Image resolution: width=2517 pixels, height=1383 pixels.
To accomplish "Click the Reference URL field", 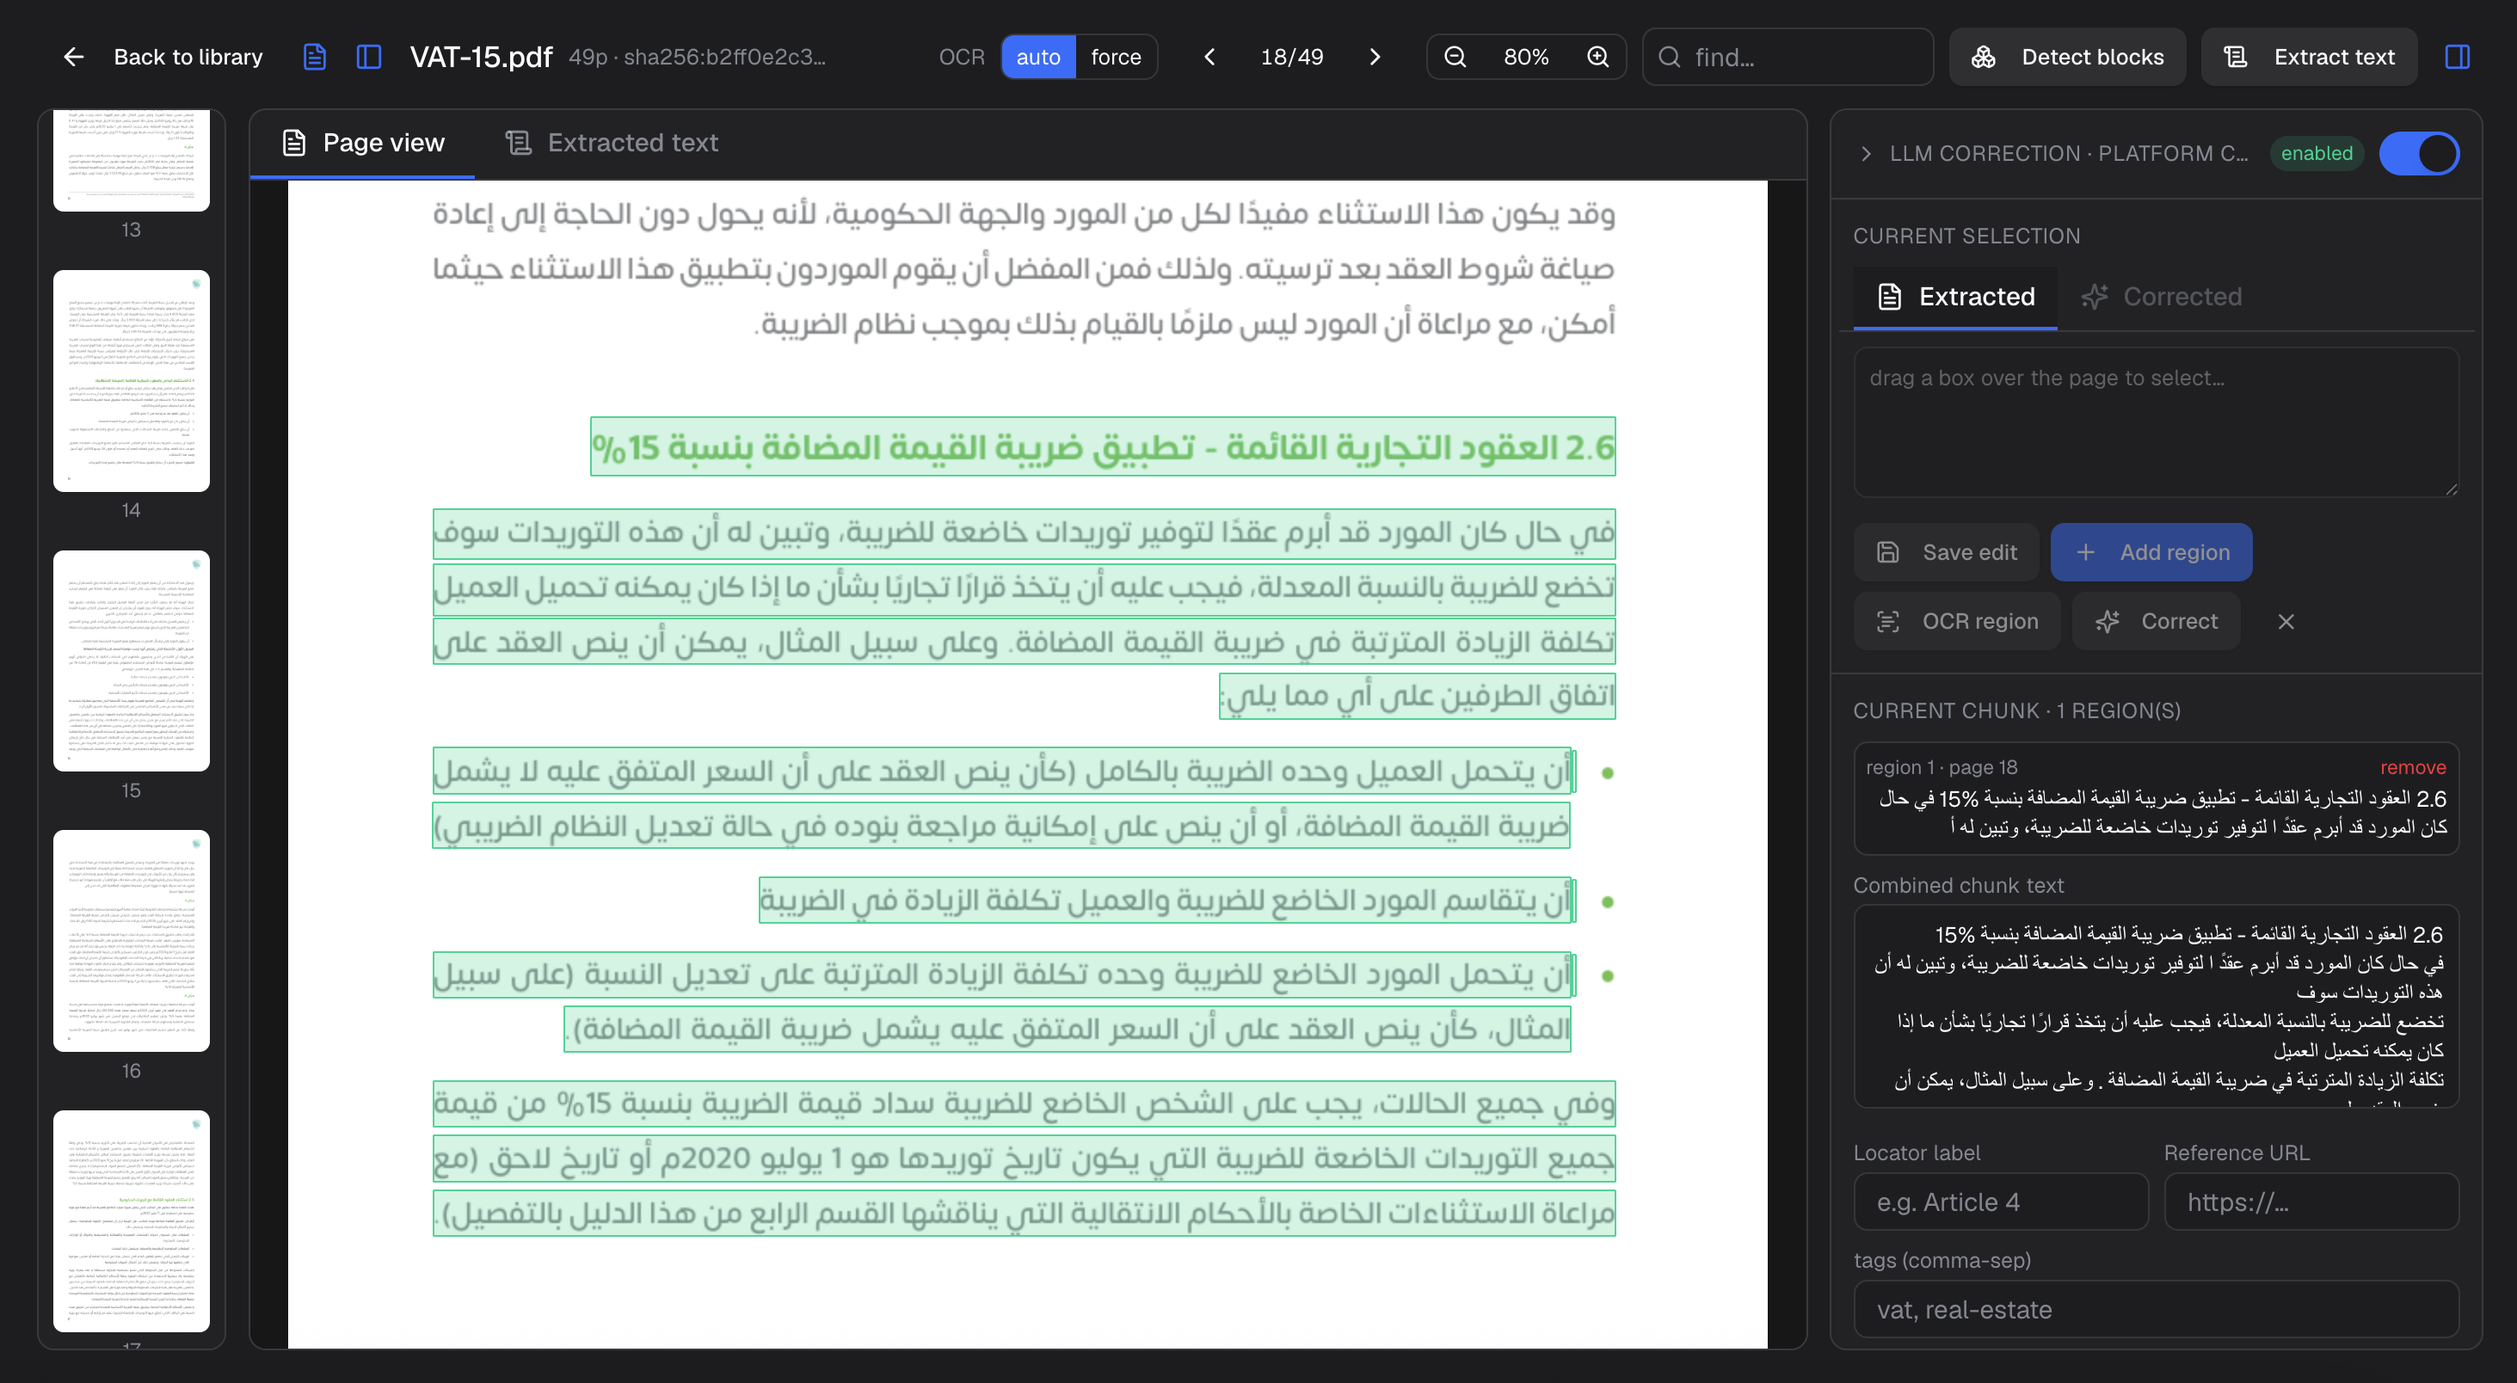I will tap(2311, 1202).
